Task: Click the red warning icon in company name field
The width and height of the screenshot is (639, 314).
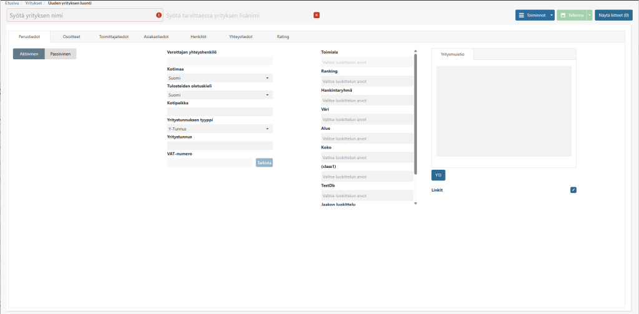Action: (x=159, y=15)
